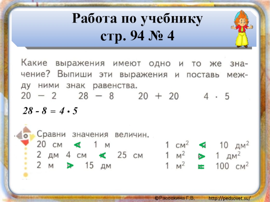Click the green sign between 20 см and 1 м

click(77, 145)
